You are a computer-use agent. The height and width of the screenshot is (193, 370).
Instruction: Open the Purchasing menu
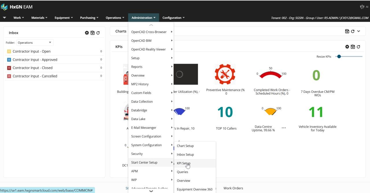point(89,18)
